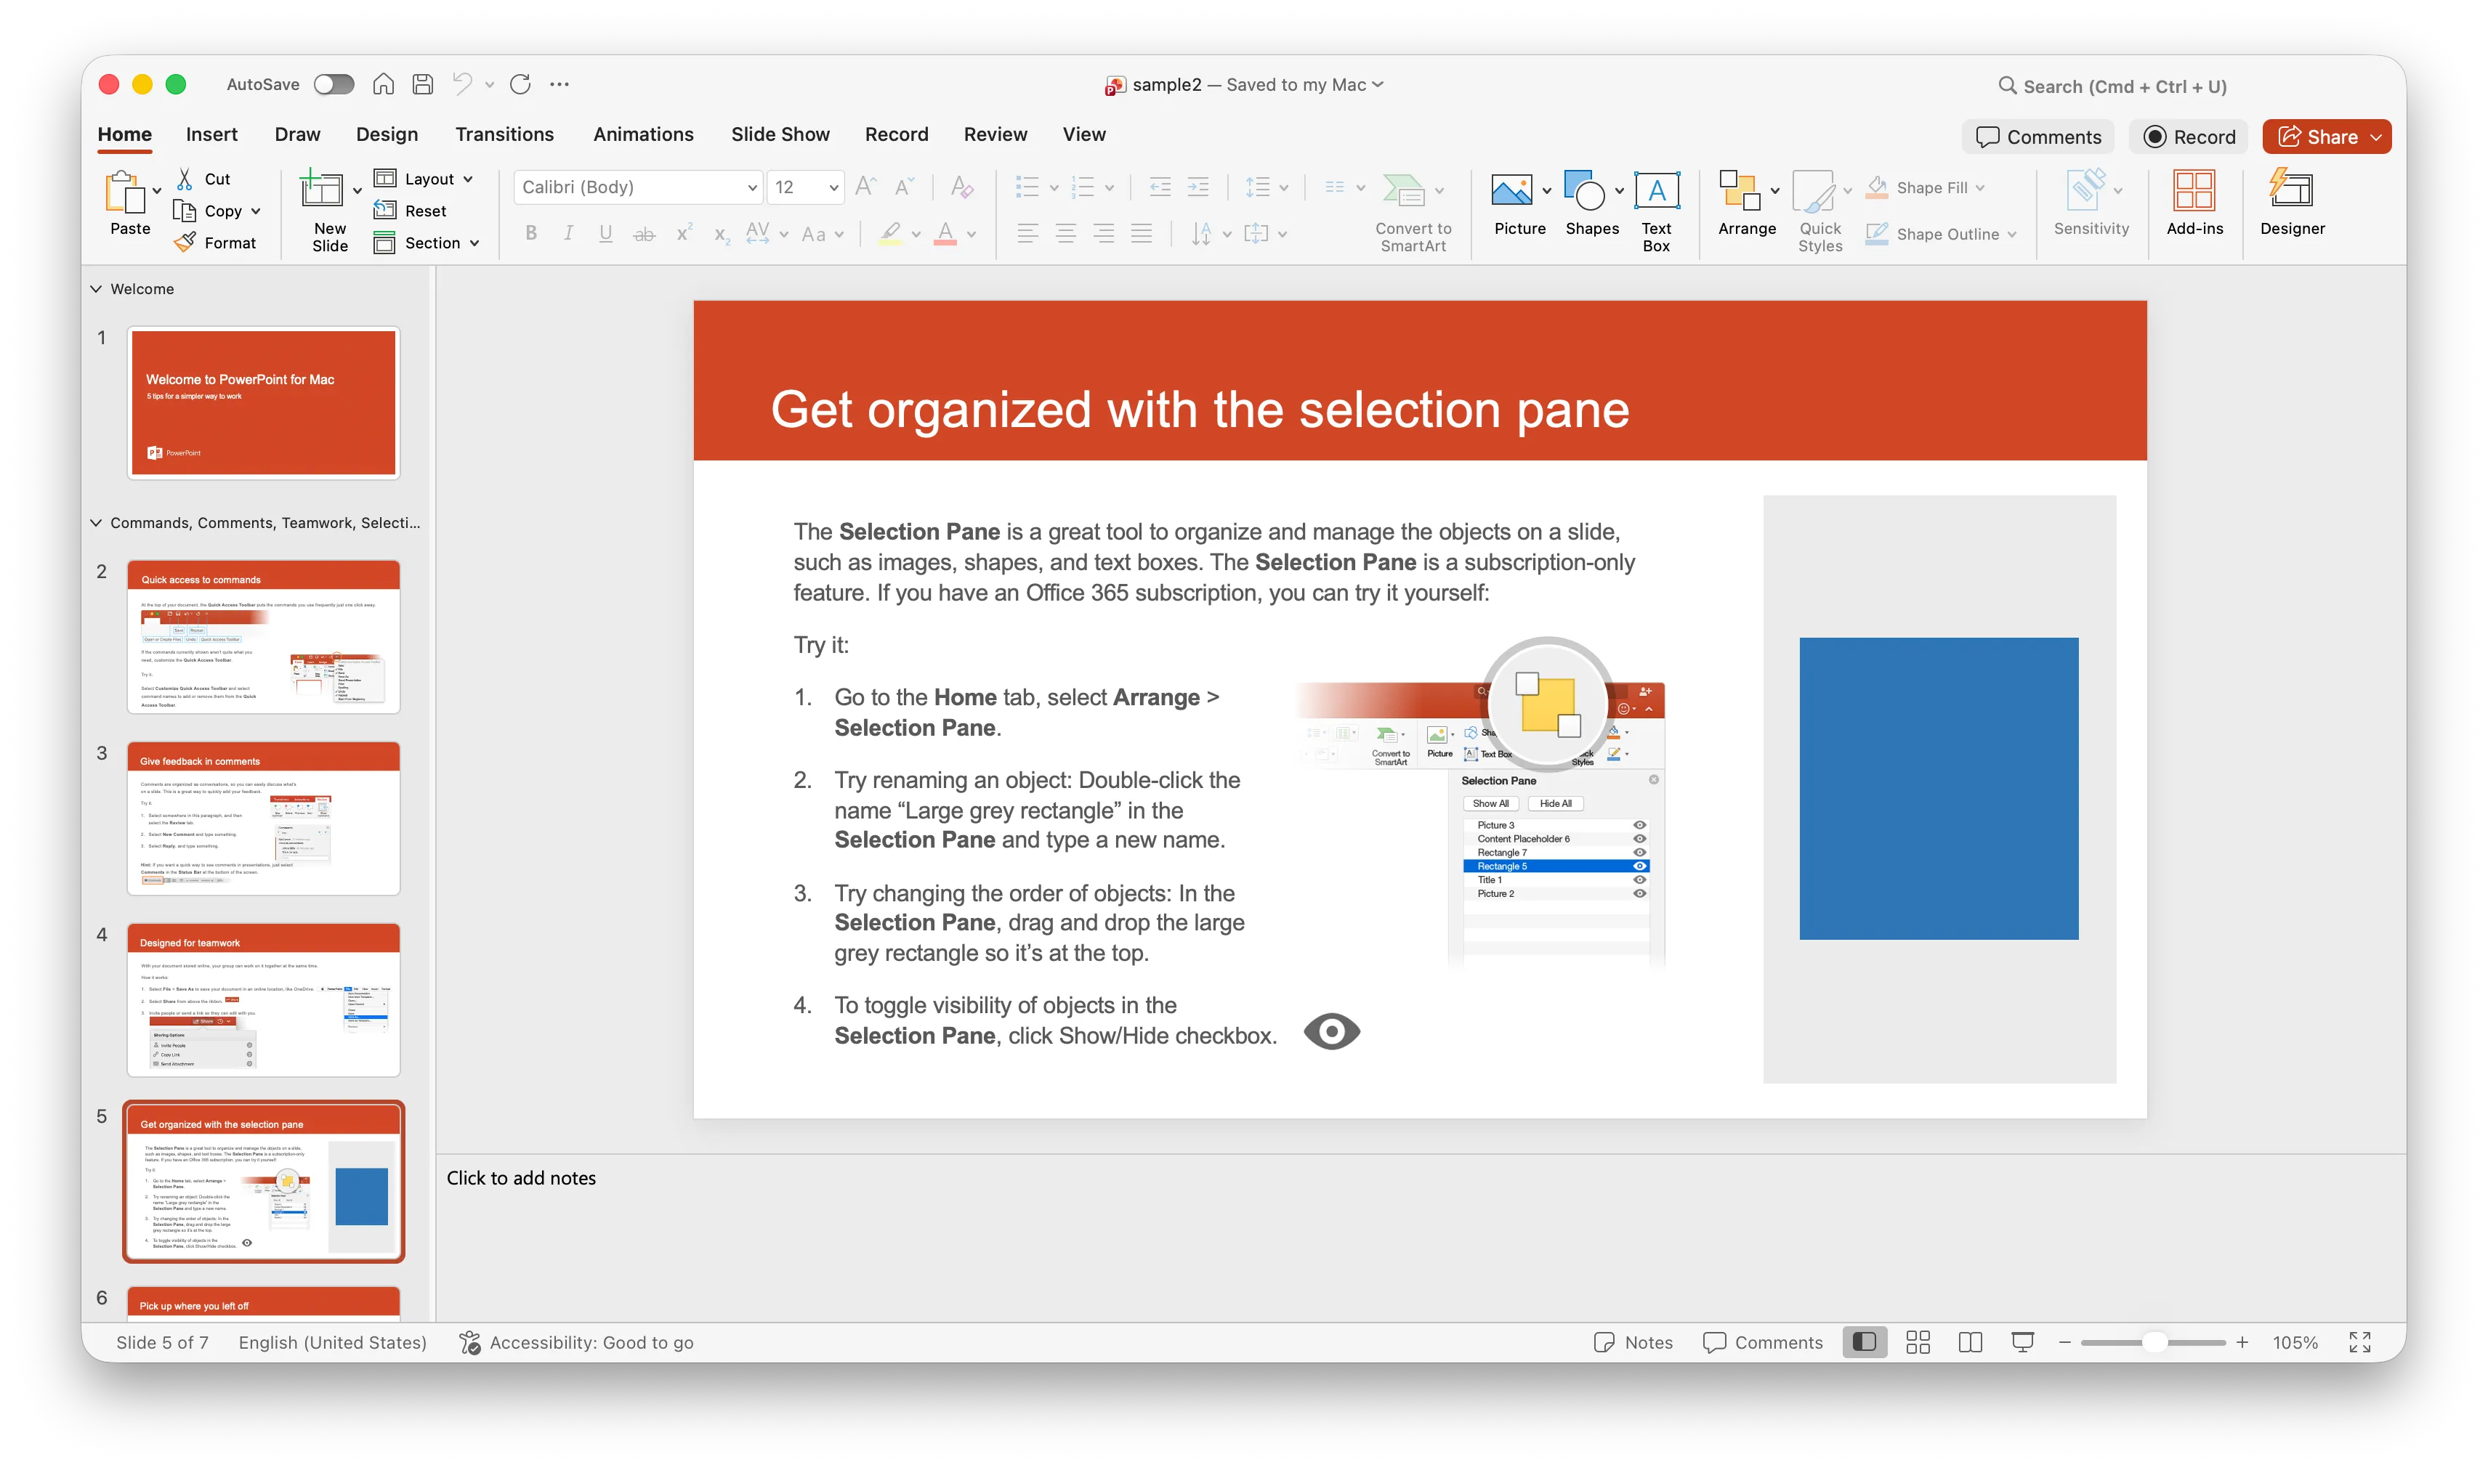Click the Comments button at top right
The image size is (2488, 1470).
click(2038, 137)
